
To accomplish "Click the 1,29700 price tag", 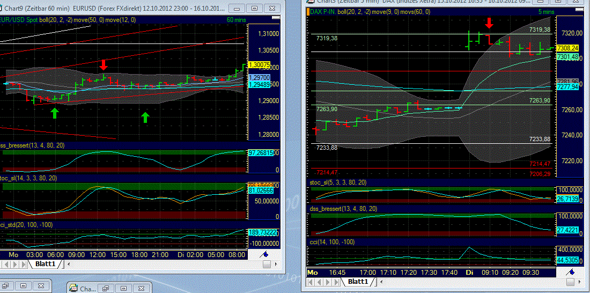I will pos(259,77).
